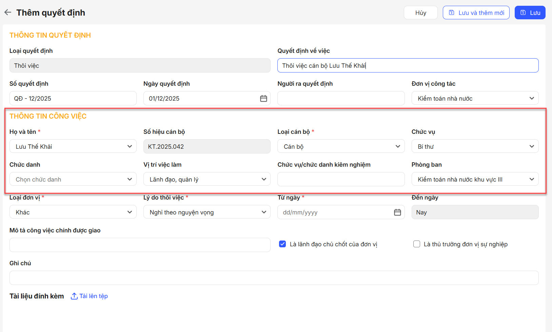The height and width of the screenshot is (332, 552).
Task: Click save icon in Lưu và thêm mới
Action: 452,13
